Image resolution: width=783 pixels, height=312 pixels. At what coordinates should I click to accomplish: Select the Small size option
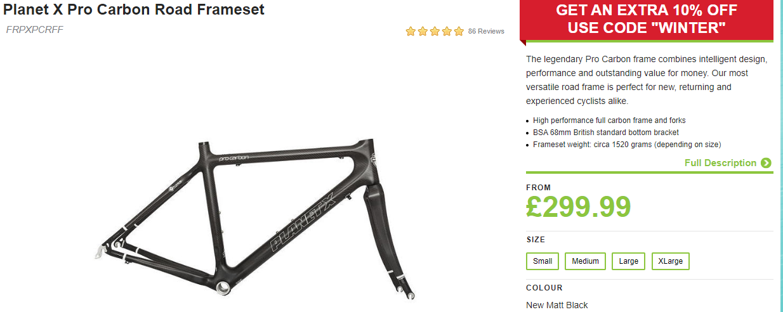[543, 261]
